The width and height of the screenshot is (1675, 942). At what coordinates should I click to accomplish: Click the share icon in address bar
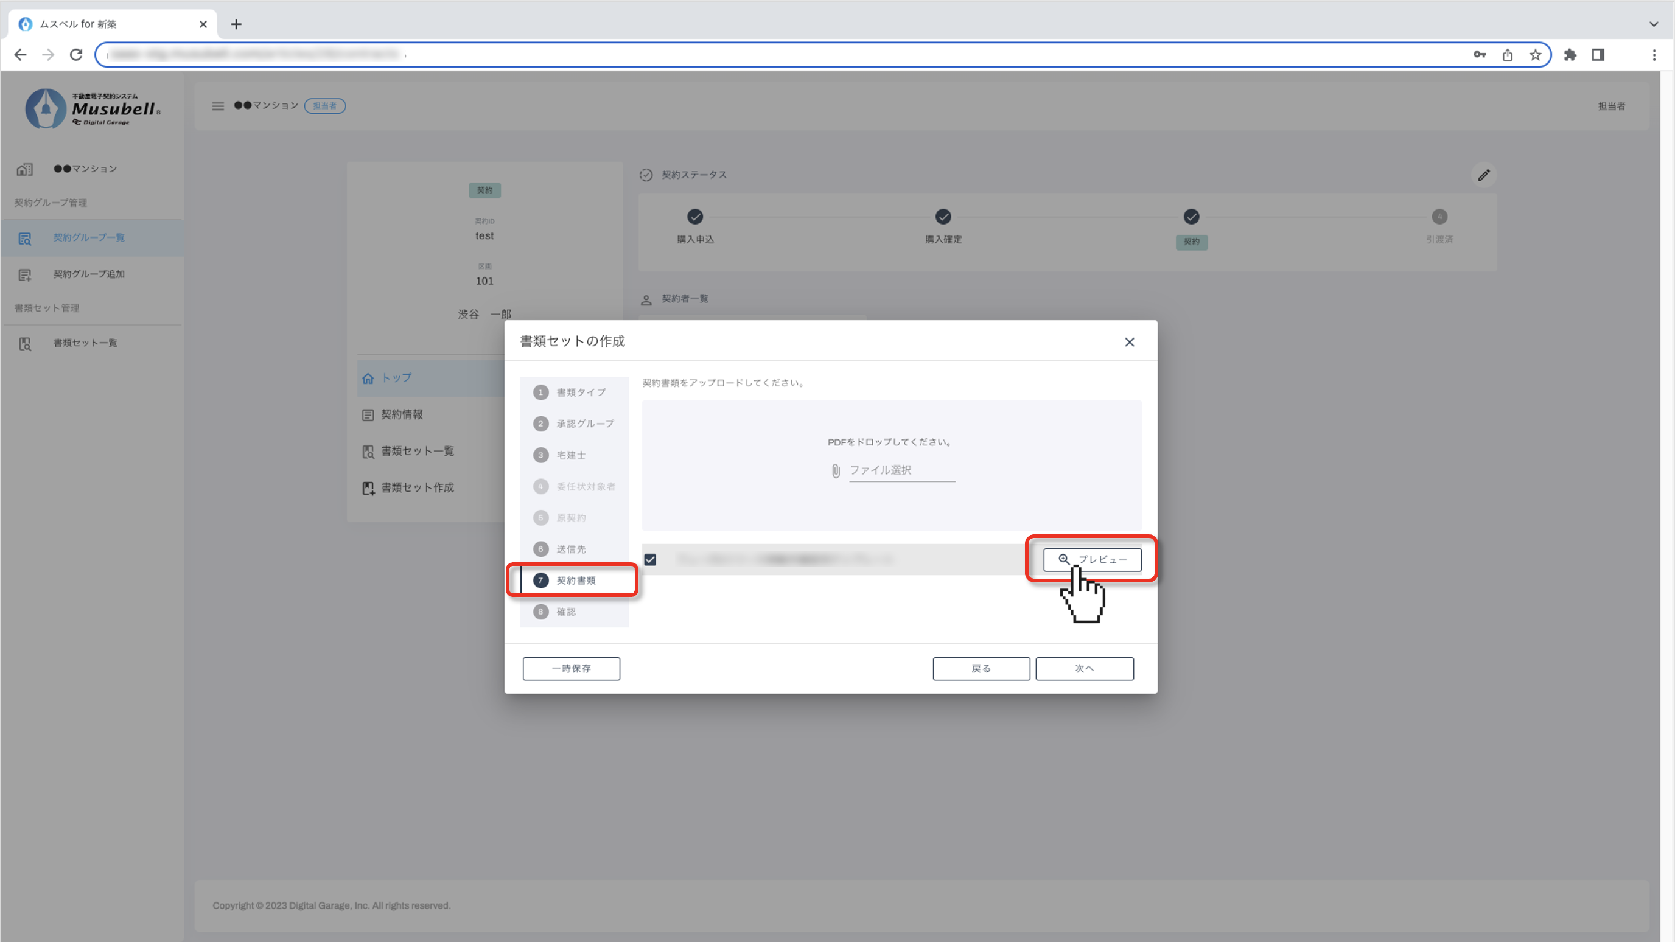click(x=1507, y=55)
